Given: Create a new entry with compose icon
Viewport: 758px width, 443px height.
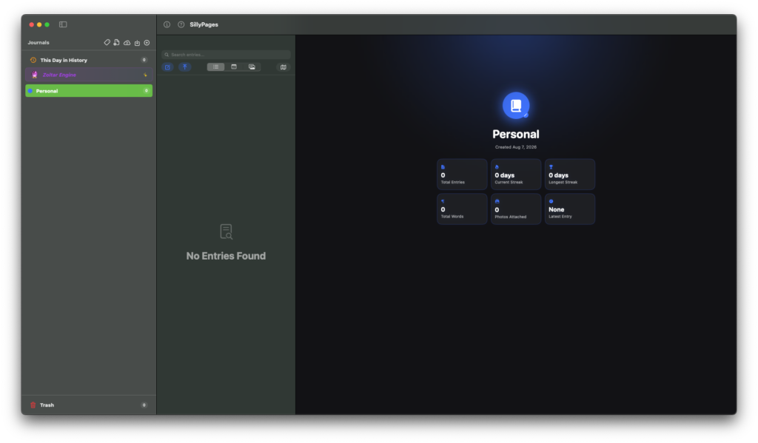Looking at the screenshot, I should 167,67.
